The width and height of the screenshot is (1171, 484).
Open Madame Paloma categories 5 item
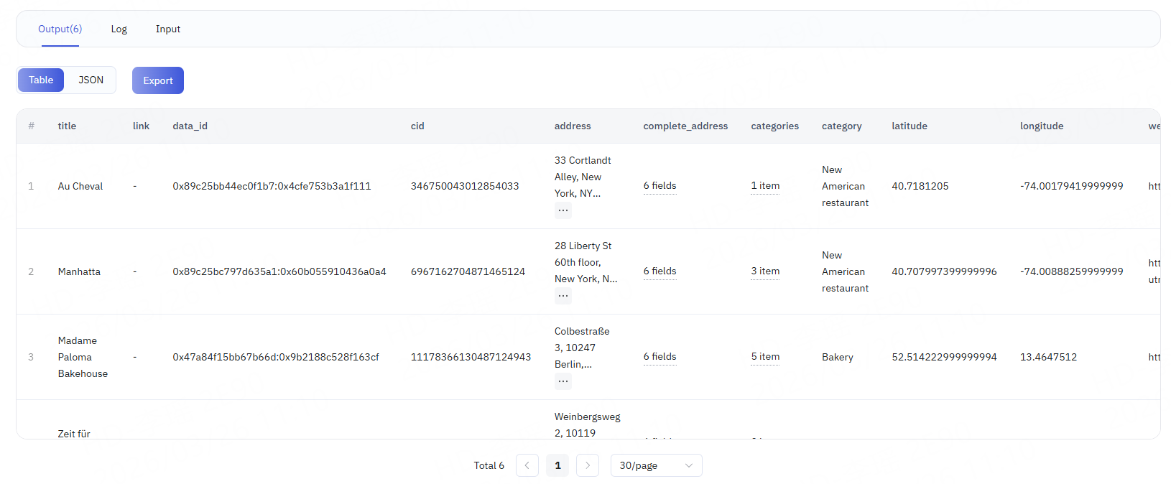tap(764, 357)
